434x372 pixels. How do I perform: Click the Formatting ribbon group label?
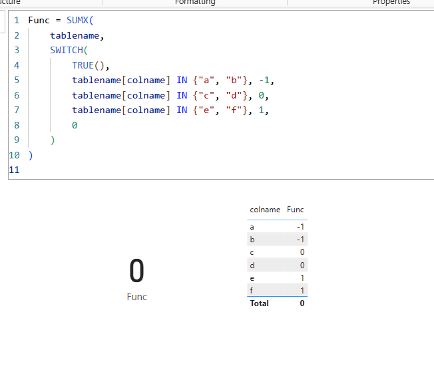195,2
